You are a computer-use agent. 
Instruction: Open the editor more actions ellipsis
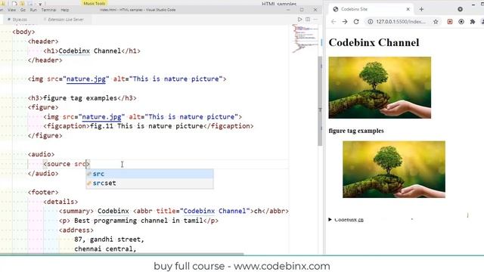tap(315, 19)
